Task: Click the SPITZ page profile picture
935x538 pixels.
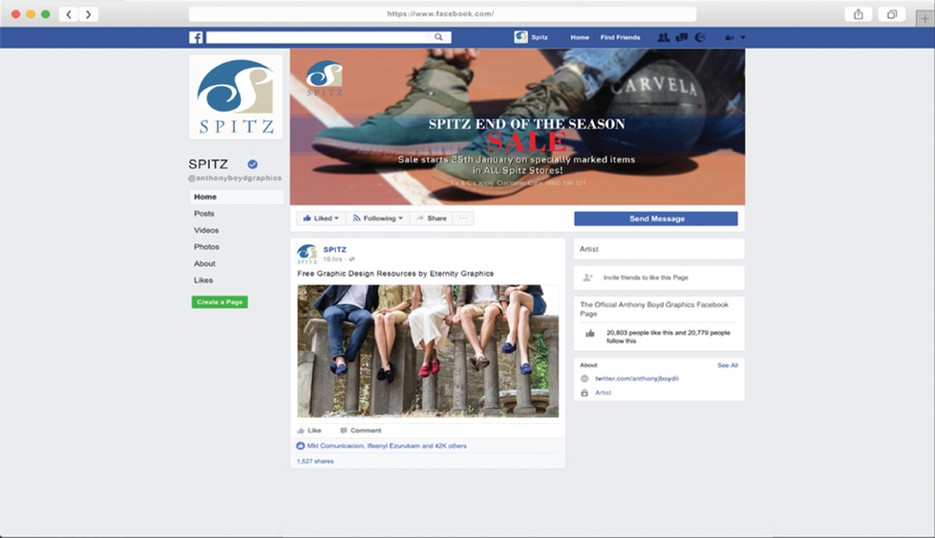Action: [x=236, y=97]
